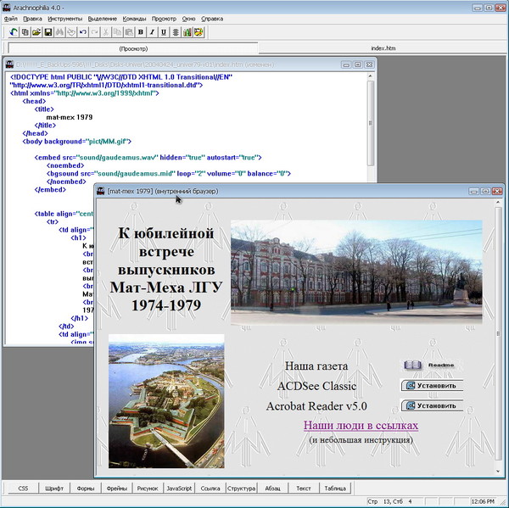Click the internal browser window's title icon
This screenshot has width=509, height=508.
tap(101, 191)
